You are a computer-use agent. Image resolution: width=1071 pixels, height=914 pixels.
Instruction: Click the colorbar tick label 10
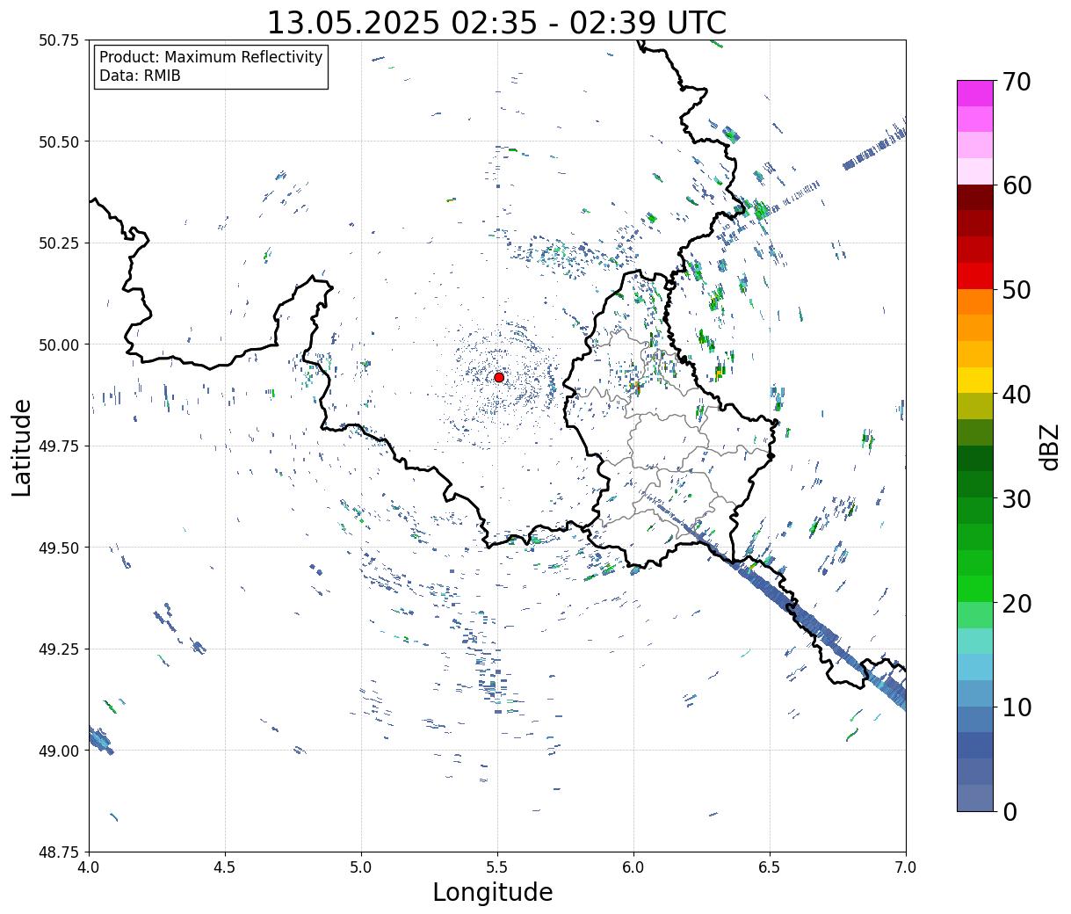pos(1017,707)
